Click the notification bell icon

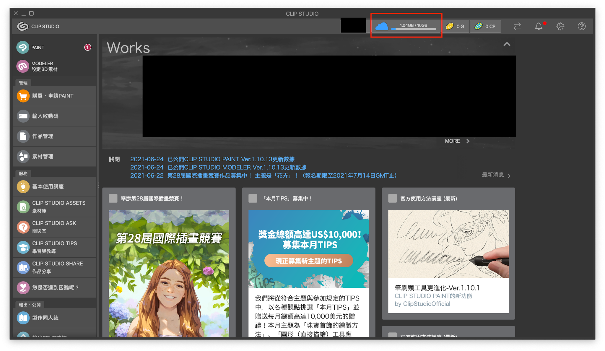pos(539,26)
